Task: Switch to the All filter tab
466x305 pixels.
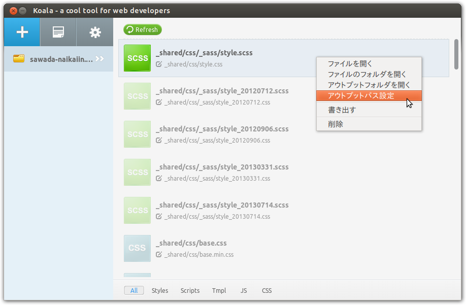Action: 134,290
